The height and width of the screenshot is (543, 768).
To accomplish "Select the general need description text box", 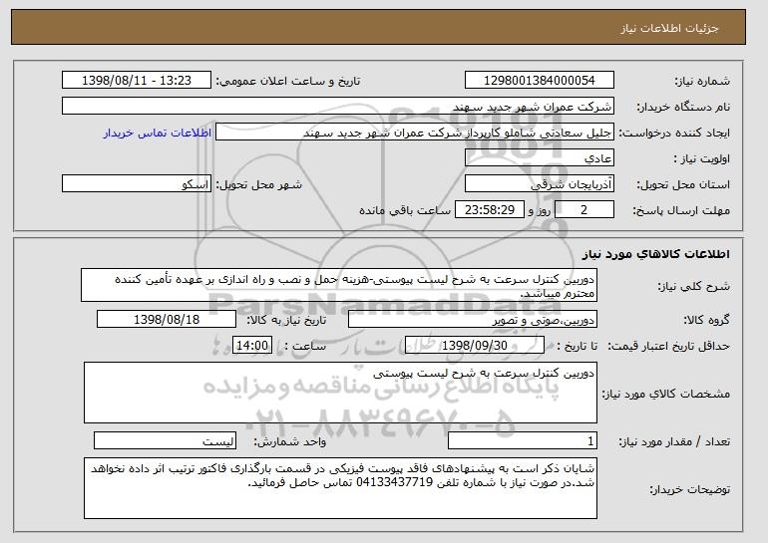I will pos(339,285).
